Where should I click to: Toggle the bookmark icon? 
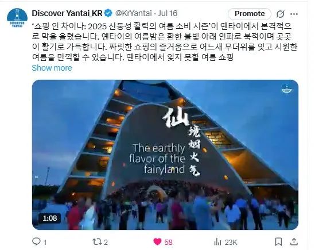pos(278,241)
